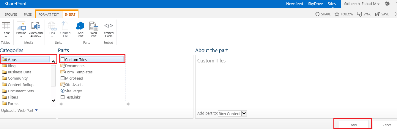The height and width of the screenshot is (129, 397).
Task: Choose the Form Templates part
Action: click(x=76, y=72)
